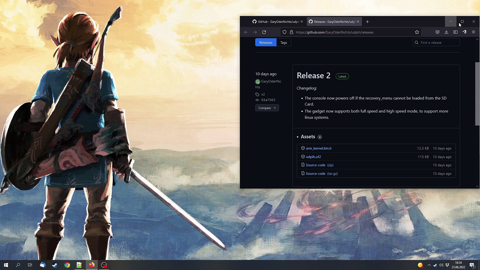Screen dimensions: 480x270
Task: Click the site padlock security icon
Action: pyautogui.click(x=291, y=32)
